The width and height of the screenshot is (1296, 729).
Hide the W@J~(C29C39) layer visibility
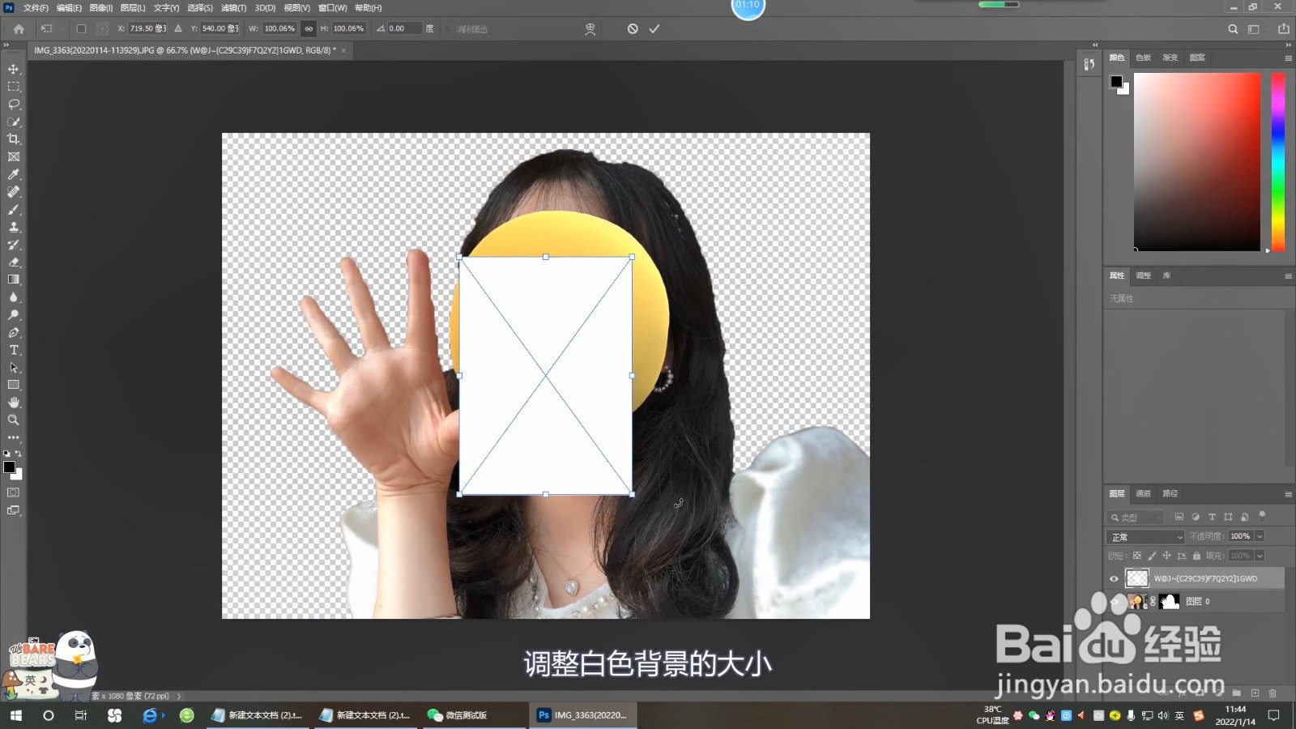(x=1115, y=578)
